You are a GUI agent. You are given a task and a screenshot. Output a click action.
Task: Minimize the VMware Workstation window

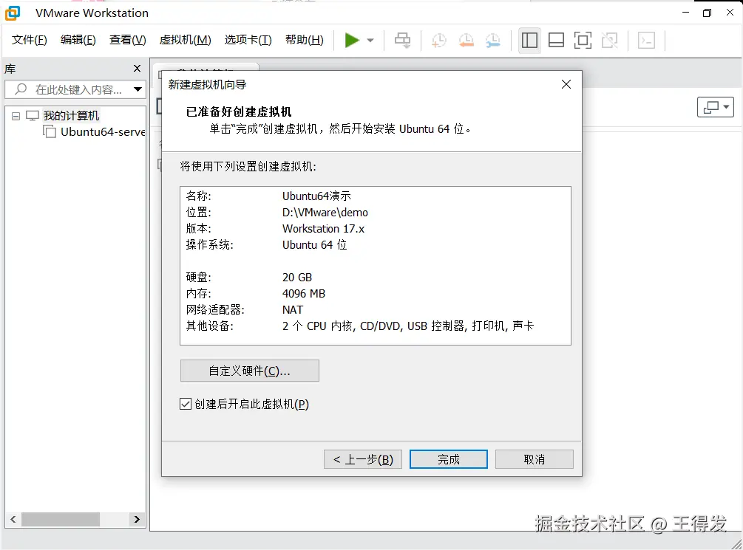tap(685, 13)
